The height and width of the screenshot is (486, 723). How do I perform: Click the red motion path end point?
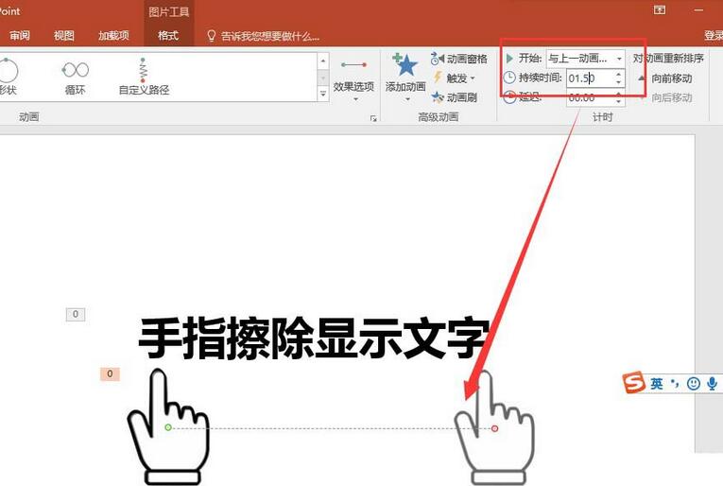[x=494, y=428]
